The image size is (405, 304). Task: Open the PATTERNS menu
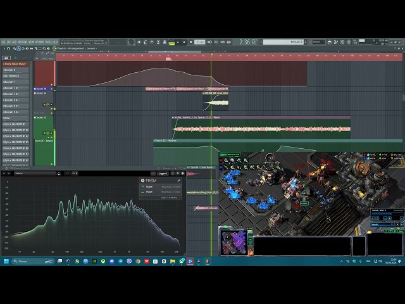[23, 42]
